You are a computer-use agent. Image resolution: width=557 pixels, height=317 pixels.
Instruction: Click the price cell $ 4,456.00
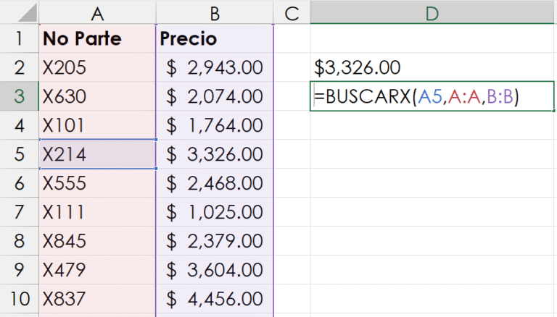(x=215, y=298)
